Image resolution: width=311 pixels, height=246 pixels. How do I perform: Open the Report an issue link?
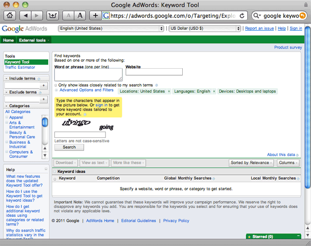click(259, 28)
